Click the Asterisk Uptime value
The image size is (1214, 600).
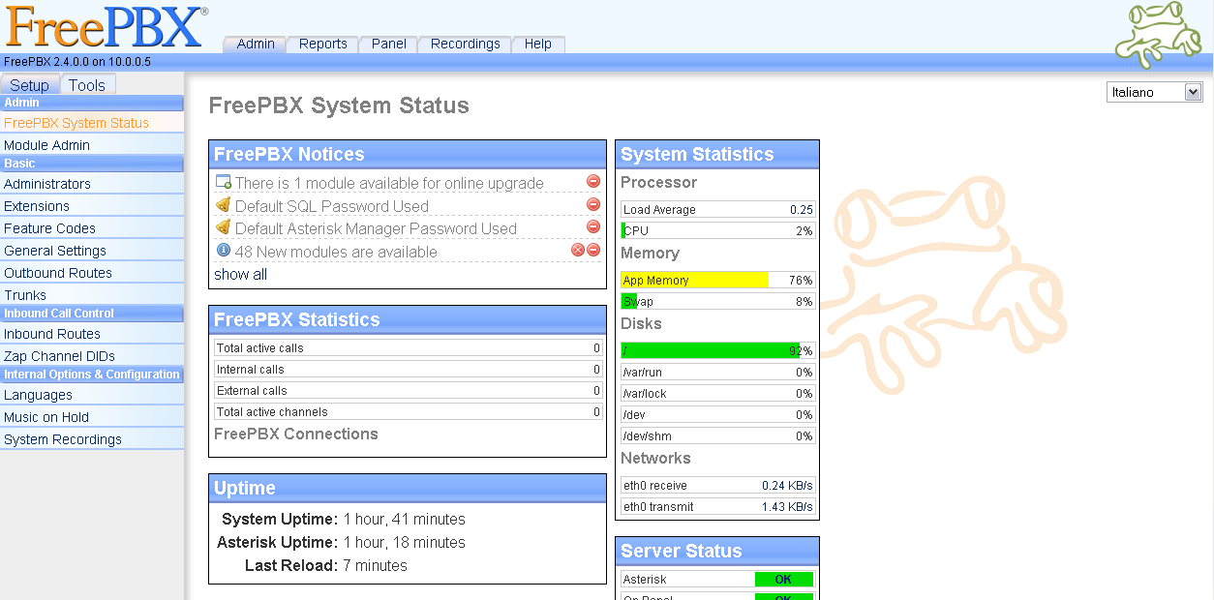[x=405, y=543]
